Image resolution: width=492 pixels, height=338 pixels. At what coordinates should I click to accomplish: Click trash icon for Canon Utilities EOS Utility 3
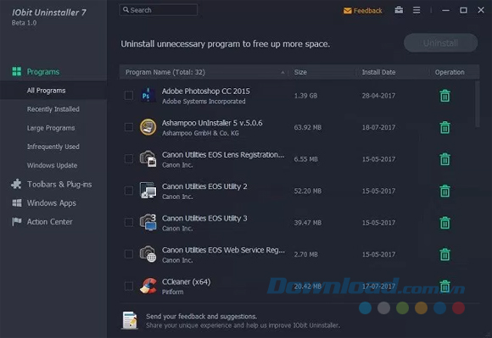(x=444, y=223)
